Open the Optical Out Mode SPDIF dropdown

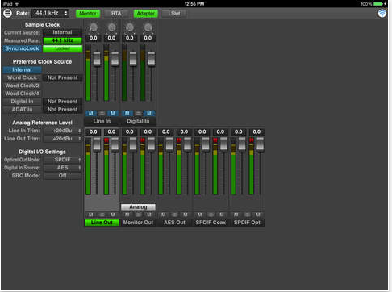pos(63,160)
